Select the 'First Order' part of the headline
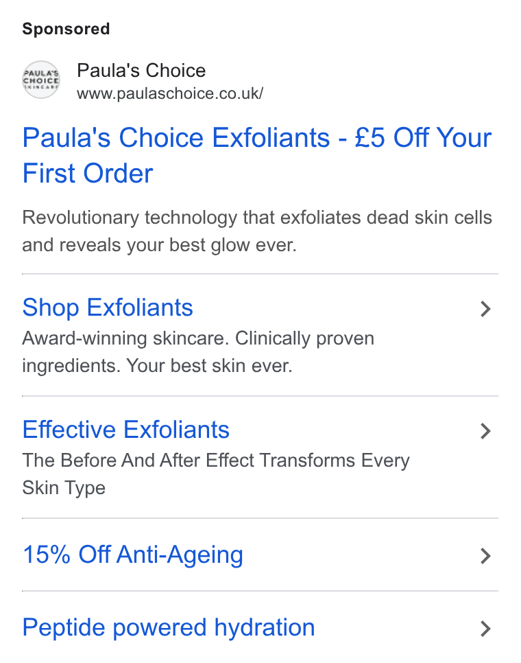Image resolution: width=521 pixels, height=663 pixels. point(87,174)
